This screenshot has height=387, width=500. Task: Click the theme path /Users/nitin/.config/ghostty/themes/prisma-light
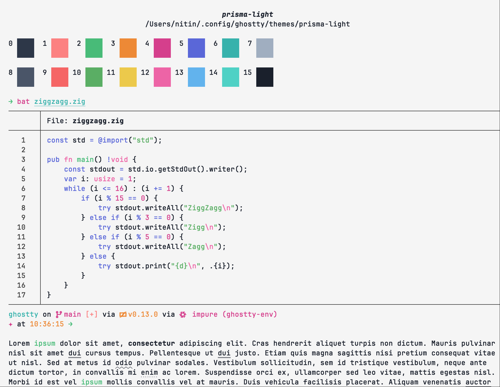click(248, 24)
